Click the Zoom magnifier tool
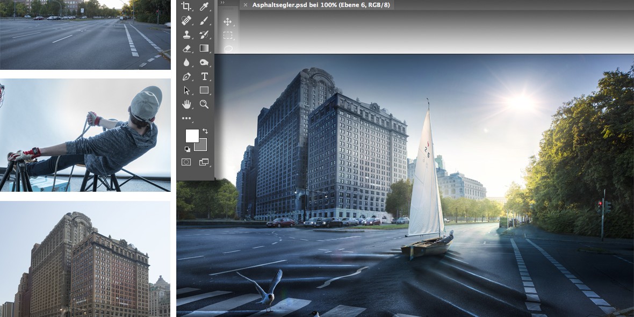The width and height of the screenshot is (634, 317). tap(204, 104)
